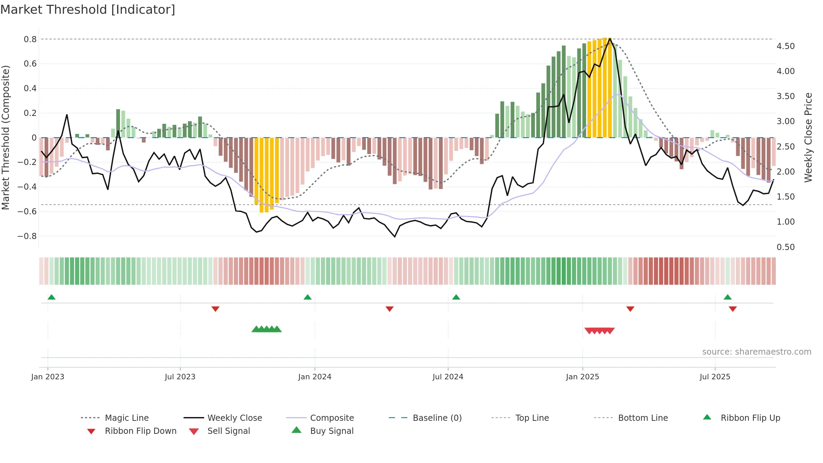Toggle the Buy Signal legend entry

point(322,431)
